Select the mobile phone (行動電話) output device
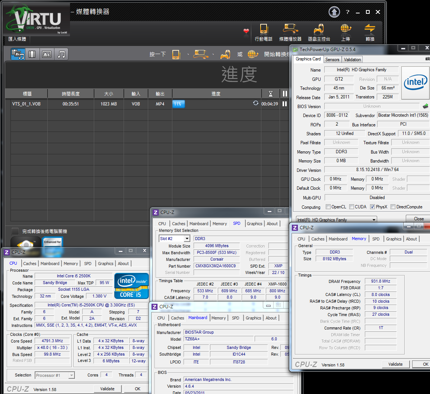 (x=264, y=32)
